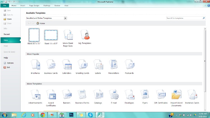
Task: Open the Mailings tab
Action: 47,6
